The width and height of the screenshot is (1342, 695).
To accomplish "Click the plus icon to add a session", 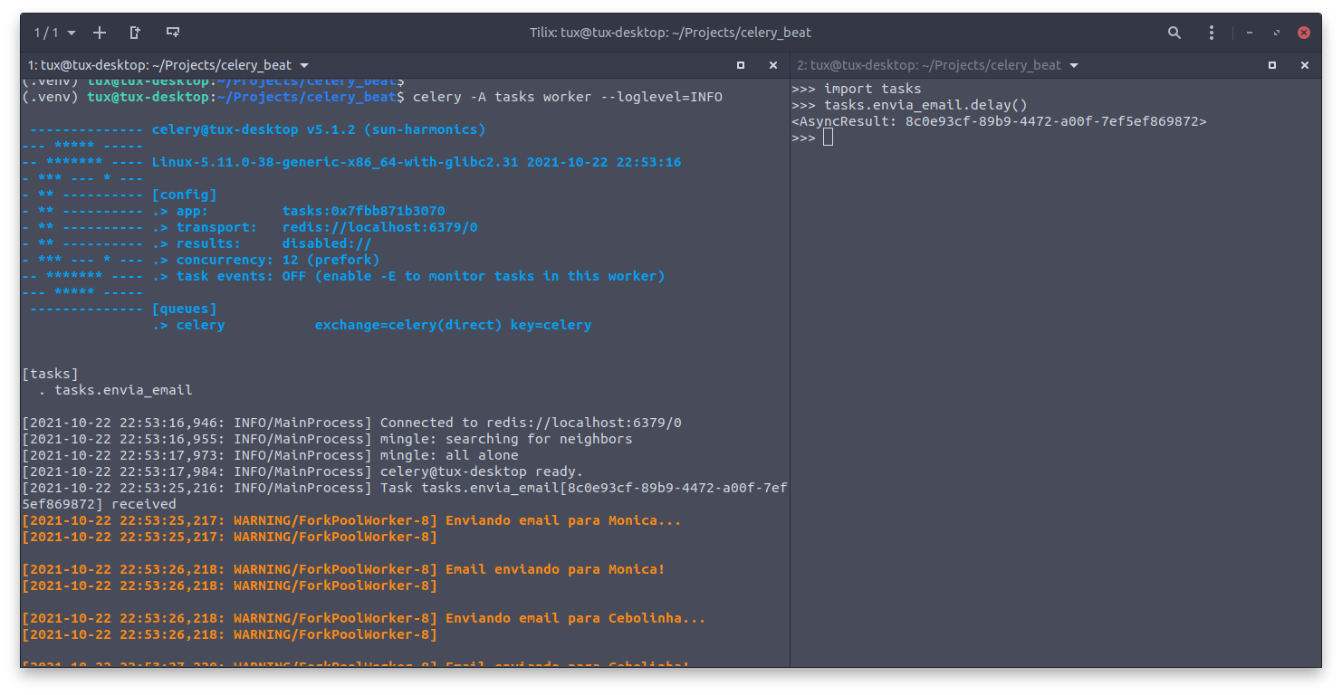I will tap(100, 33).
